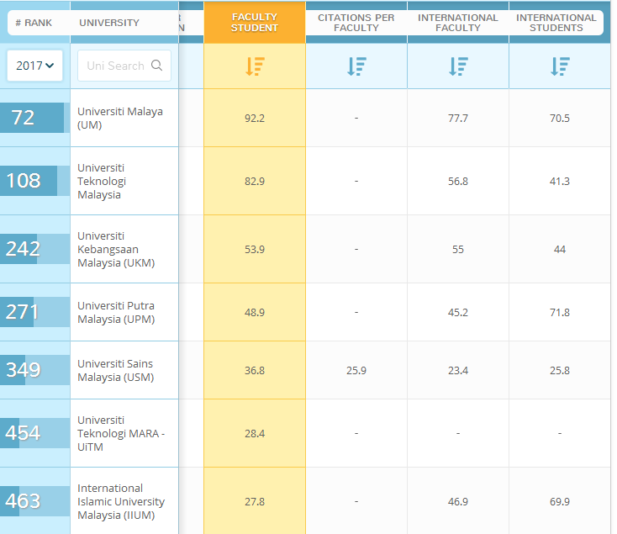Click the 70.5 international students value

[560, 118]
